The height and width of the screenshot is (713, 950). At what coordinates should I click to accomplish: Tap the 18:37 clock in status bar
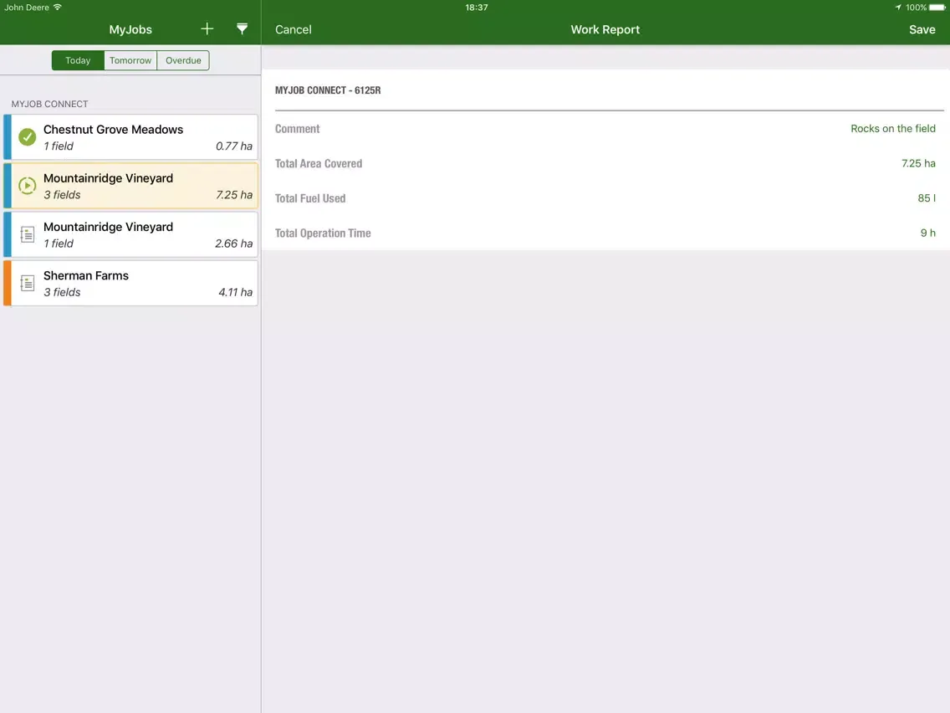pyautogui.click(x=476, y=8)
